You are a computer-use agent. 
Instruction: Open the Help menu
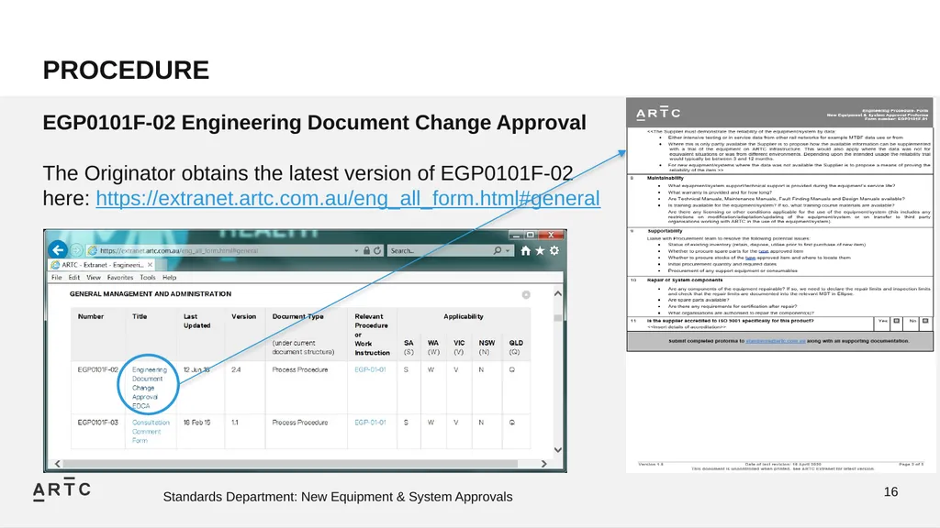point(169,278)
